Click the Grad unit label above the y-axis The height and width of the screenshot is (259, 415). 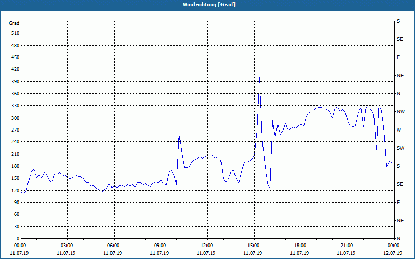(14, 23)
